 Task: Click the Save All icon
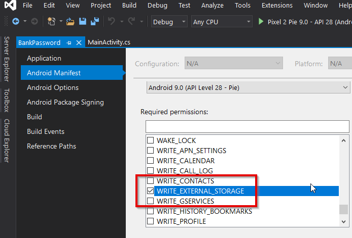(95, 21)
